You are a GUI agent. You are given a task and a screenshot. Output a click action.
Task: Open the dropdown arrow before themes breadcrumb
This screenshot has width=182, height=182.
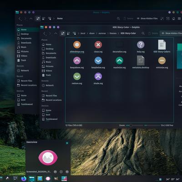pos(108,33)
